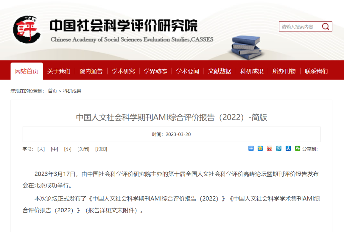Open the 文献数据 menu item
This screenshot has height=232, width=344.
tap(219, 71)
